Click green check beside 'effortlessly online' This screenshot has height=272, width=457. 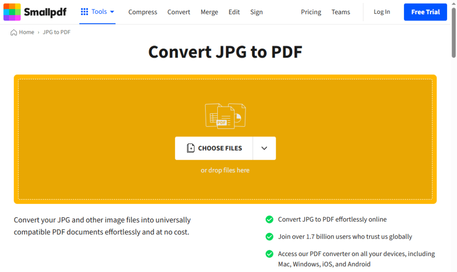pos(269,219)
